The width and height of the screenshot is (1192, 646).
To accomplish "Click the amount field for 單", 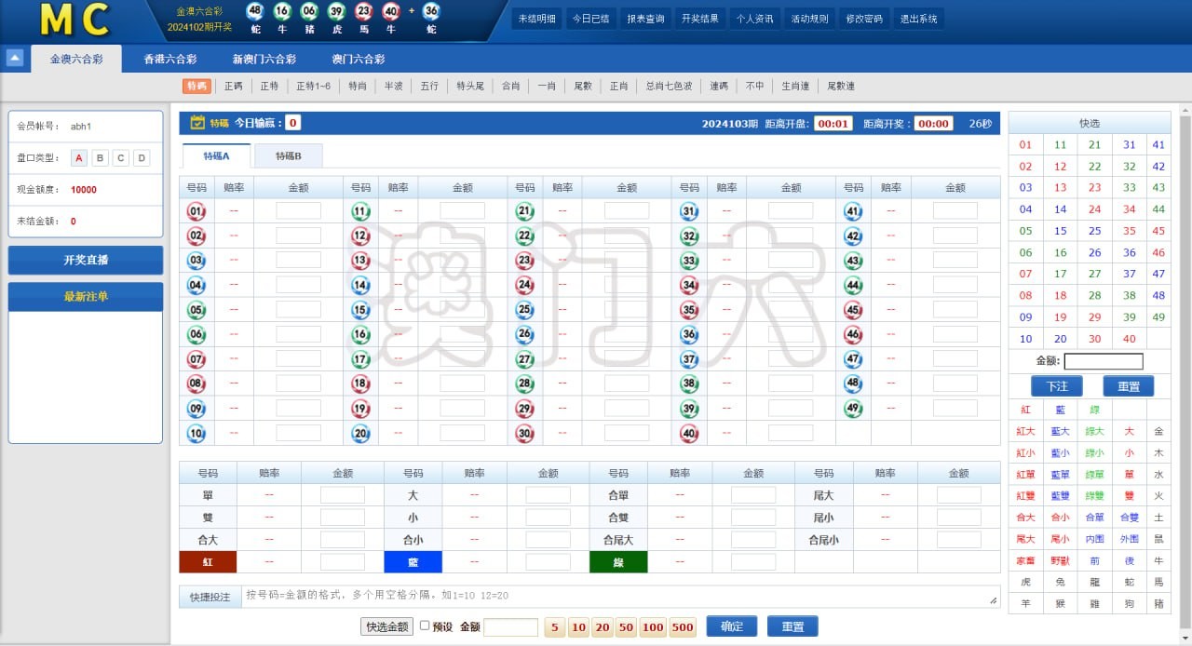I will pos(343,495).
